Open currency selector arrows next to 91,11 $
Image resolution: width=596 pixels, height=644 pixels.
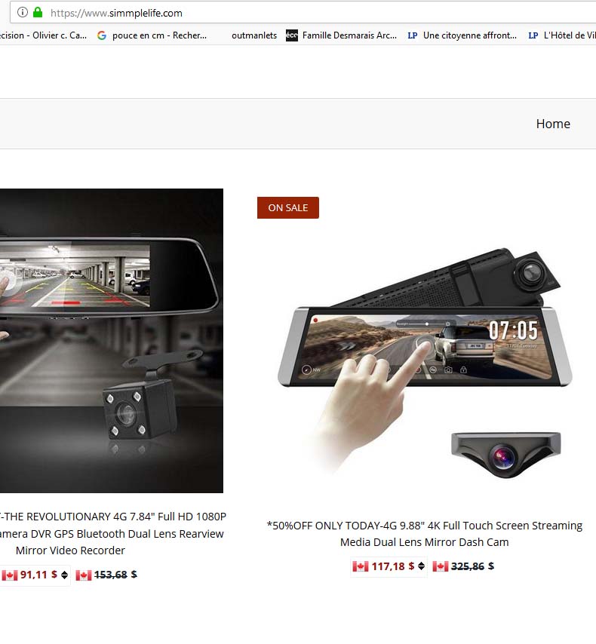(x=65, y=575)
